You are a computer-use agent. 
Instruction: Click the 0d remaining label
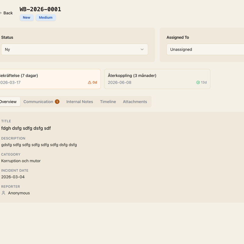(x=95, y=82)
